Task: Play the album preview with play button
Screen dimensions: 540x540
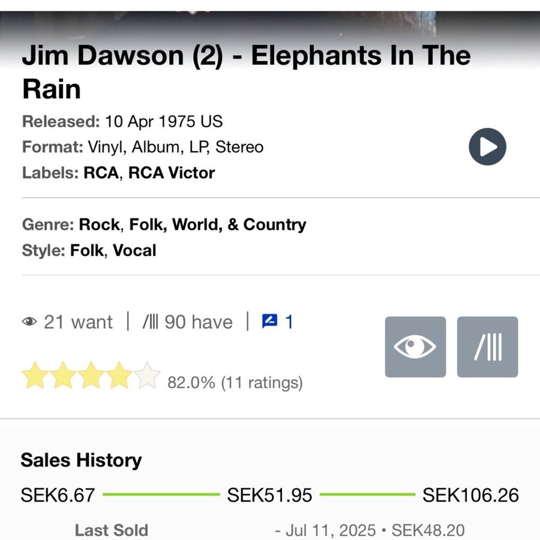Action: pos(487,147)
